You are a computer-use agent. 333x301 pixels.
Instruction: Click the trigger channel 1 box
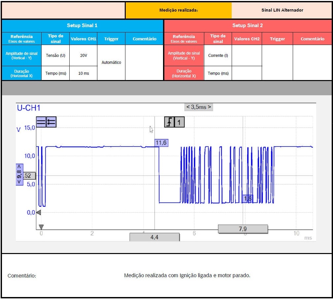(179, 122)
